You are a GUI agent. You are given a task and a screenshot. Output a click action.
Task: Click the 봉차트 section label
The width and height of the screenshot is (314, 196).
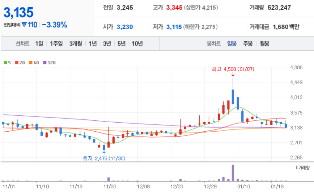coord(214,43)
